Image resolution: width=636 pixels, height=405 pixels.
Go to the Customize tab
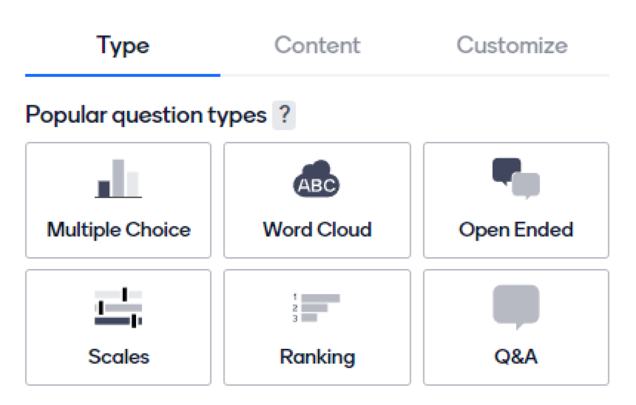pyautogui.click(x=512, y=46)
